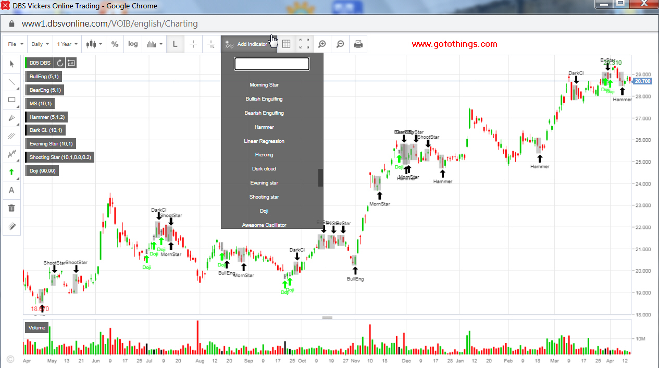
Task: Select the parallel channel lines tool
Action: [x=11, y=136]
